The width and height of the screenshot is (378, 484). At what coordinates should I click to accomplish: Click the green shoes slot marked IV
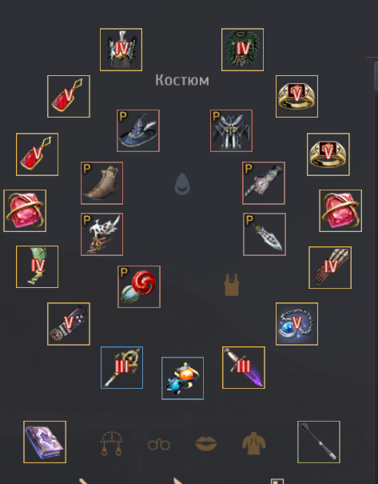click(x=37, y=267)
